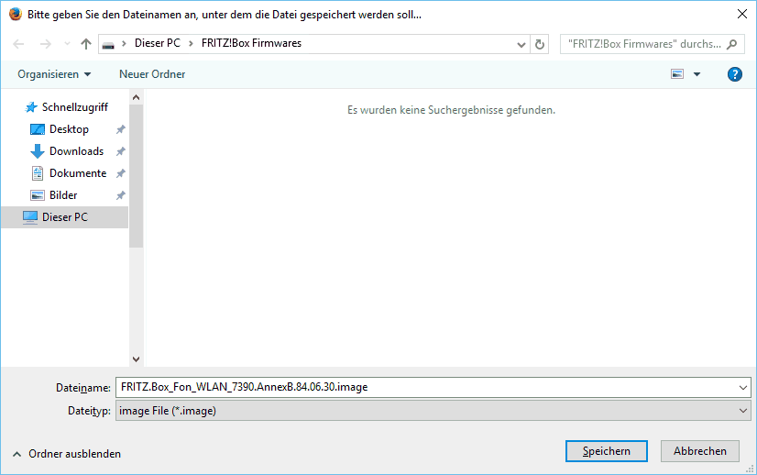Click the pin icon next to Downloads
This screenshot has height=475, width=757.
point(121,151)
